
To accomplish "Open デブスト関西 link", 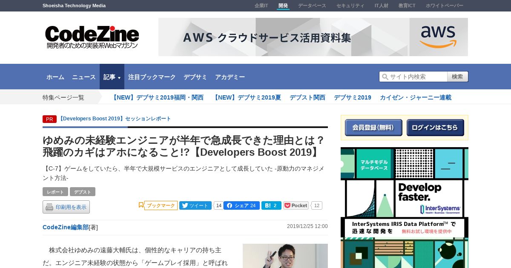I will [x=307, y=97].
